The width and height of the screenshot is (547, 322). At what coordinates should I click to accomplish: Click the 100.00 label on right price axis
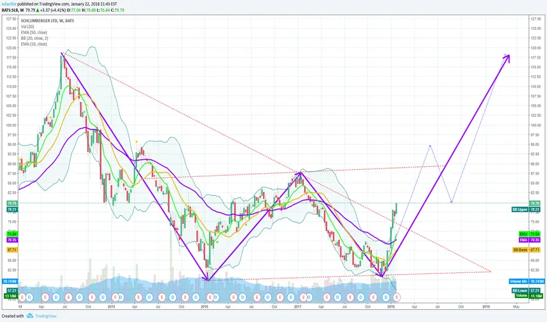[x=536, y=125]
